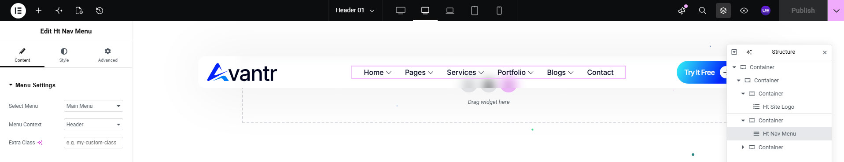844x162 pixels.
Task: Switch to the active desktop device view
Action: (425, 11)
